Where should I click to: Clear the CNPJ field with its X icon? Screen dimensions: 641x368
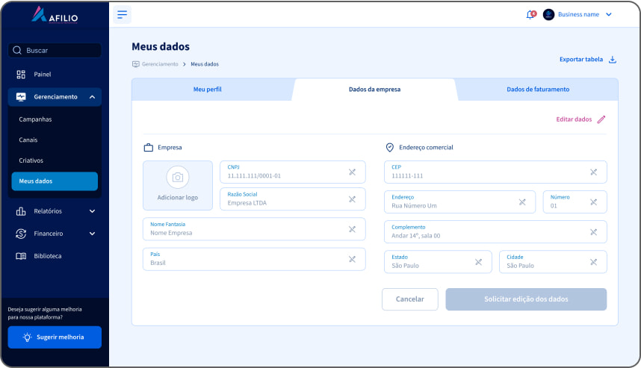[352, 172]
